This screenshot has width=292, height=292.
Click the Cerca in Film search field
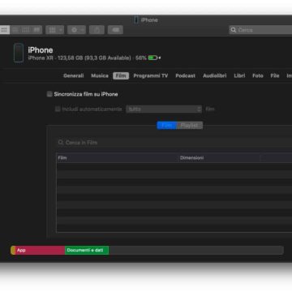[x=174, y=143]
